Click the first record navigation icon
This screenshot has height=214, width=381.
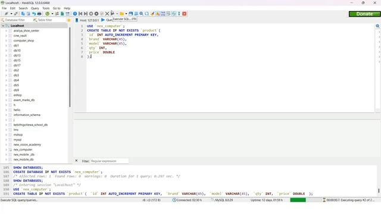tap(80, 14)
